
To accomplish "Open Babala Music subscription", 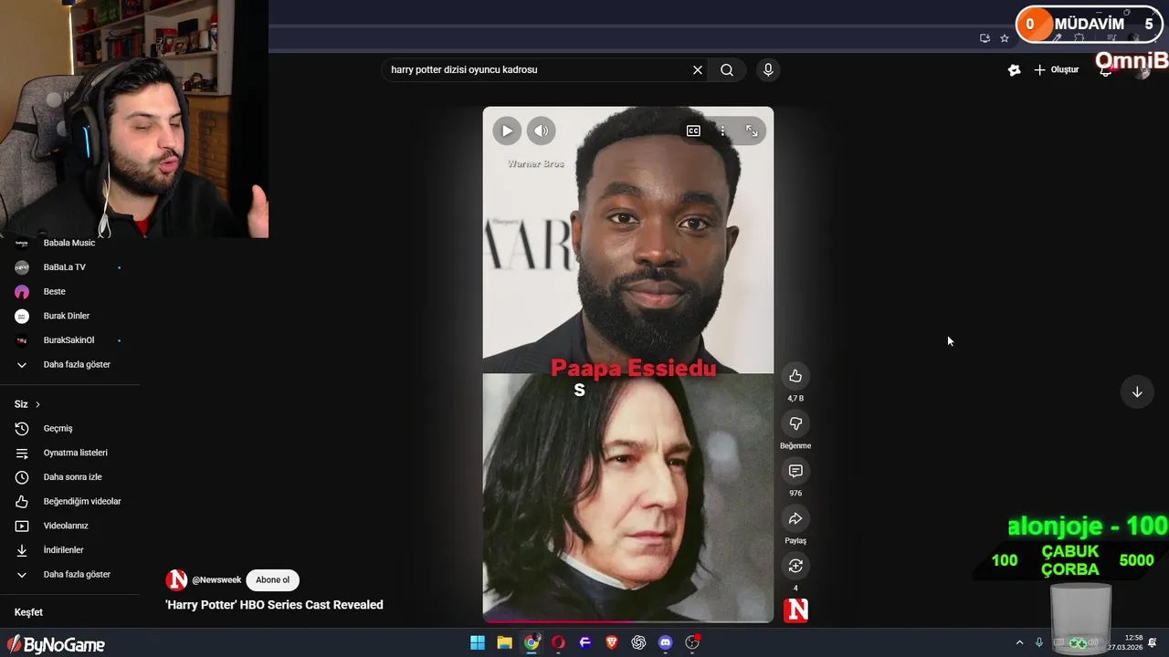I will pyautogui.click(x=69, y=243).
